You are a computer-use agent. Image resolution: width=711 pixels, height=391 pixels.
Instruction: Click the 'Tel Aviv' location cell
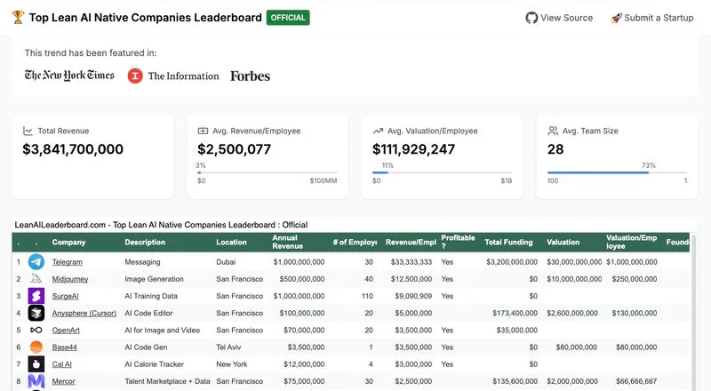228,347
